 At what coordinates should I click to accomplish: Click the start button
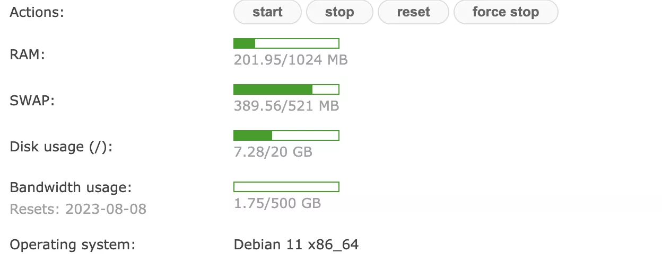coord(267,12)
